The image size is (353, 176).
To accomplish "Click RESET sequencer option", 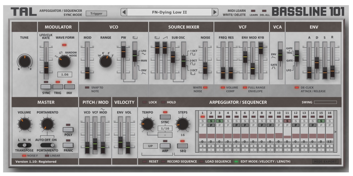I will (x=145, y=161).
